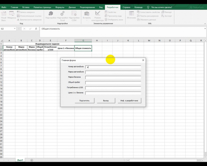The height and width of the screenshot is (166, 207).
Task: Click the horizontal scrollbar left arrow
Action: coord(128,160)
